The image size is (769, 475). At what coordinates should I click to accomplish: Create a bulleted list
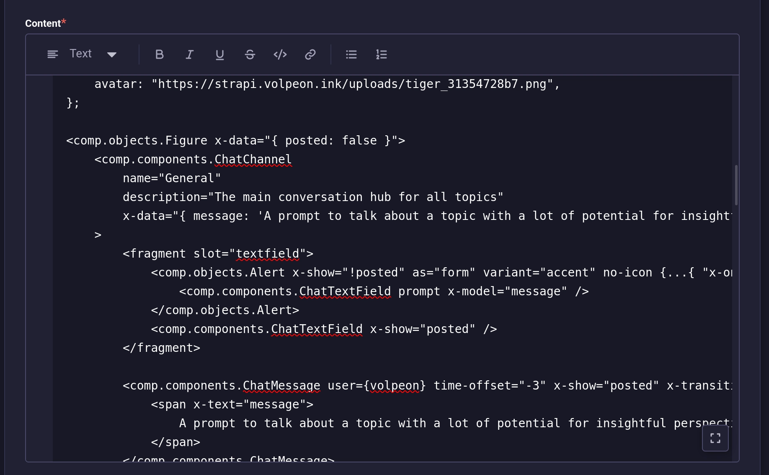tap(351, 54)
